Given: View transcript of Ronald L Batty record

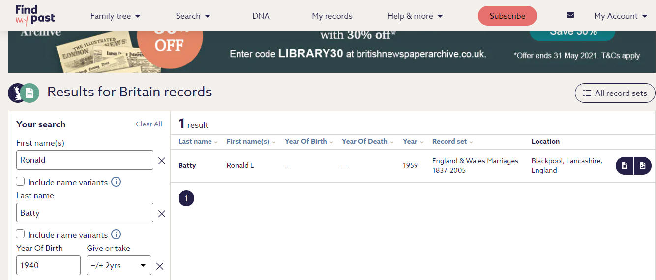Looking at the screenshot, I should (x=625, y=166).
